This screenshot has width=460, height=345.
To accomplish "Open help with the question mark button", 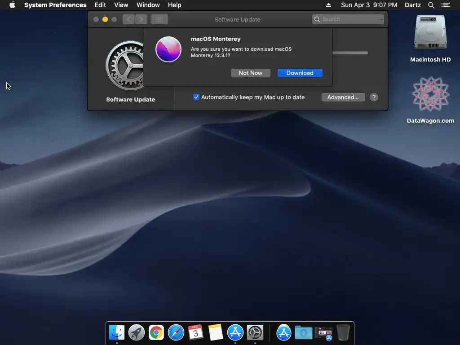I will pos(374,97).
